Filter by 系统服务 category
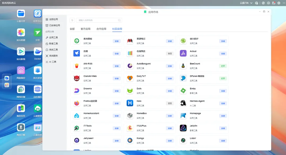286x155 pixels. pos(52,56)
